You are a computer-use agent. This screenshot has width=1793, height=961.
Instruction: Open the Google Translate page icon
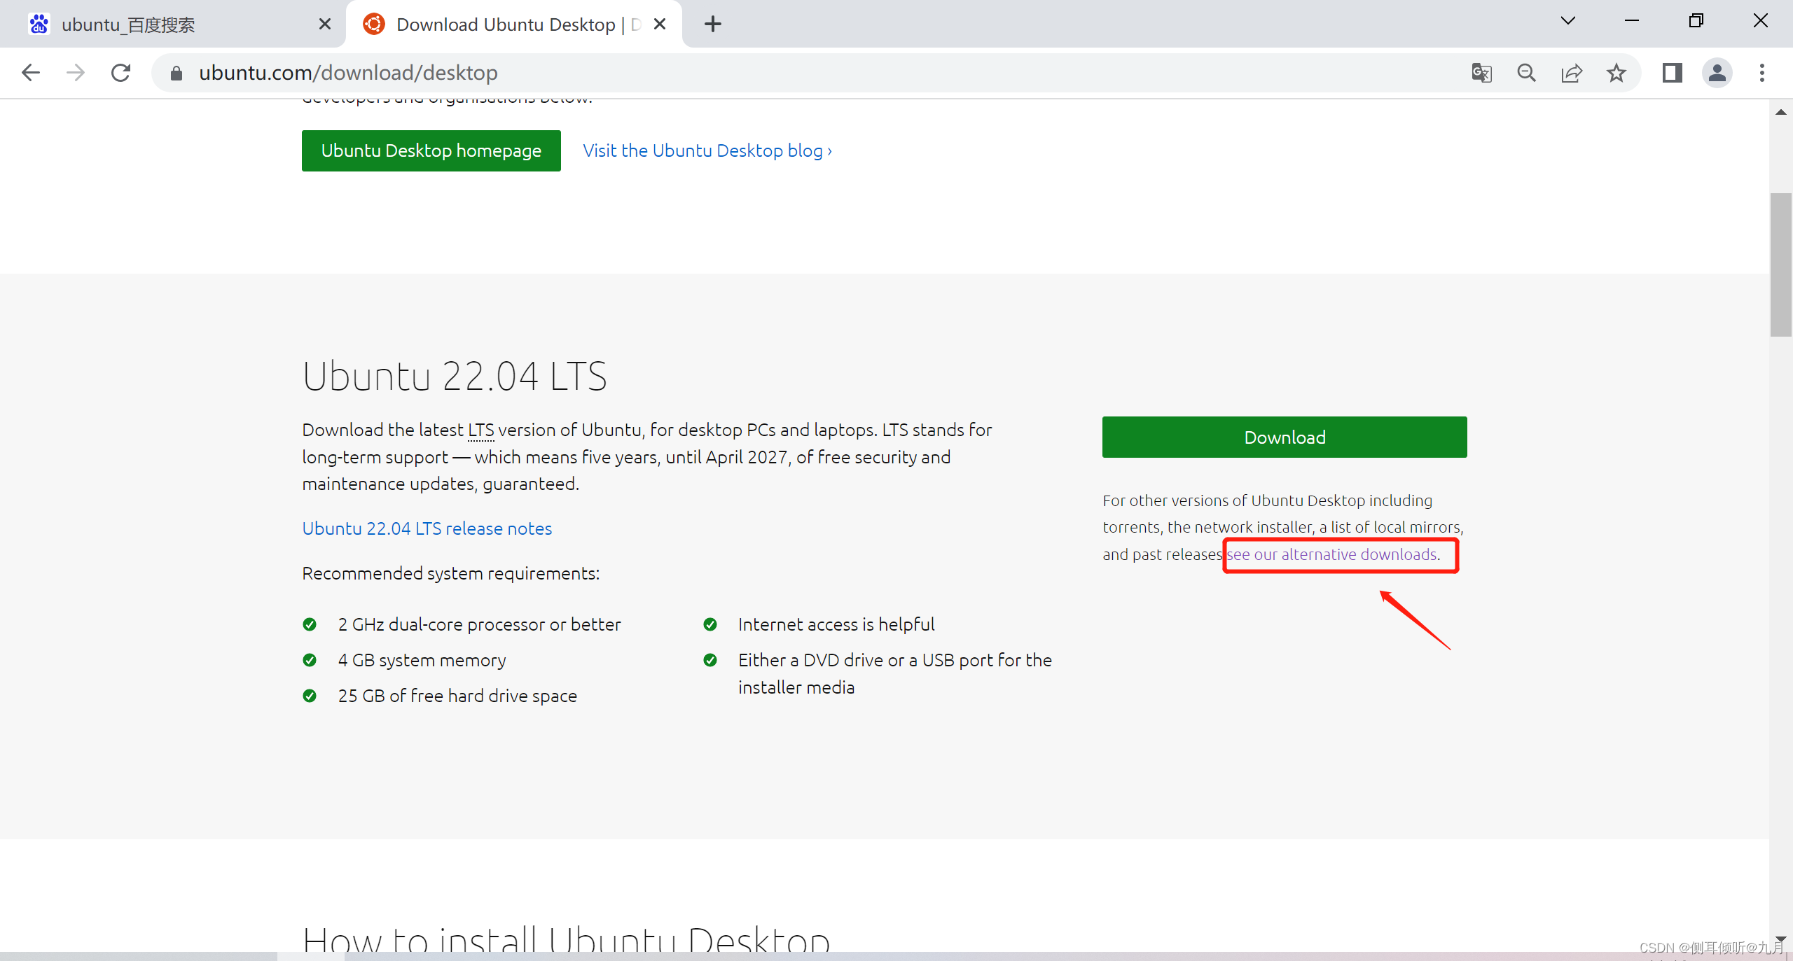pyautogui.click(x=1481, y=73)
